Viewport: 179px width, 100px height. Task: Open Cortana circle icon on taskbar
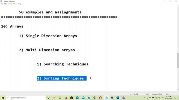[48, 97]
